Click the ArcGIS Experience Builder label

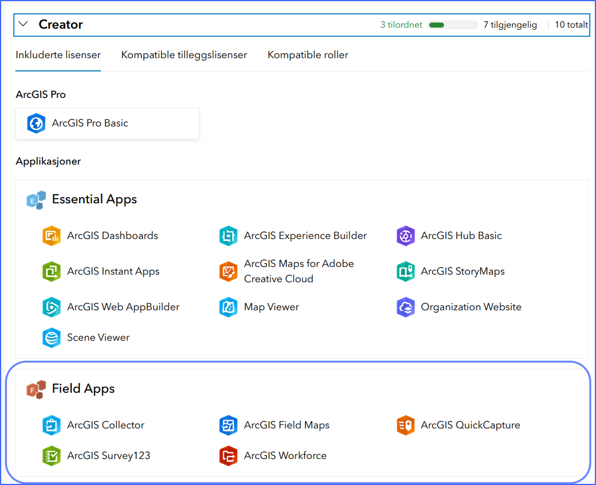click(x=305, y=236)
